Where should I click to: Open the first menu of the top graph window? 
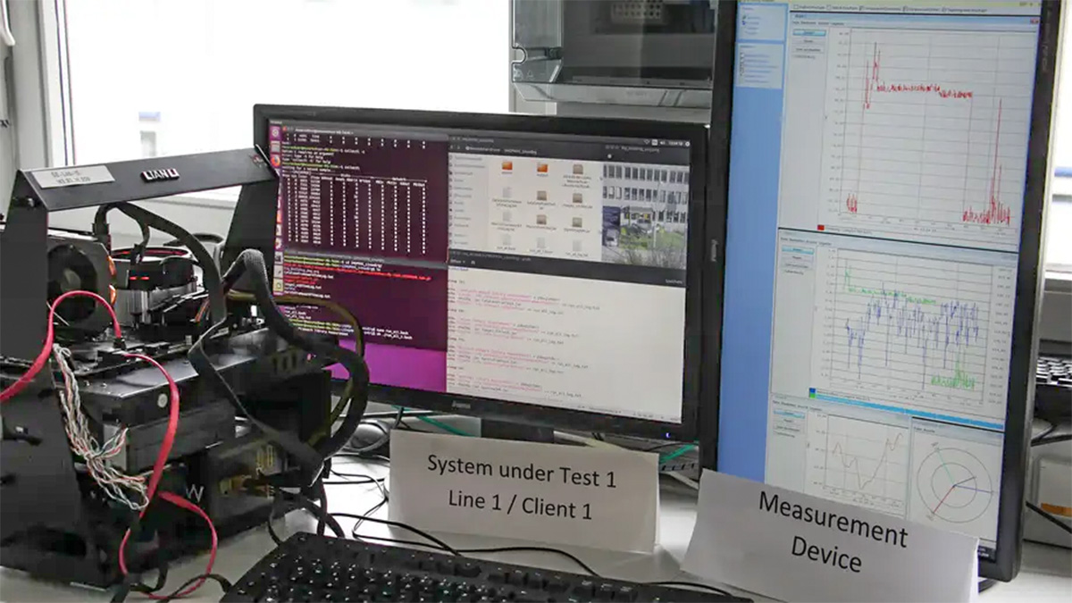(x=798, y=21)
